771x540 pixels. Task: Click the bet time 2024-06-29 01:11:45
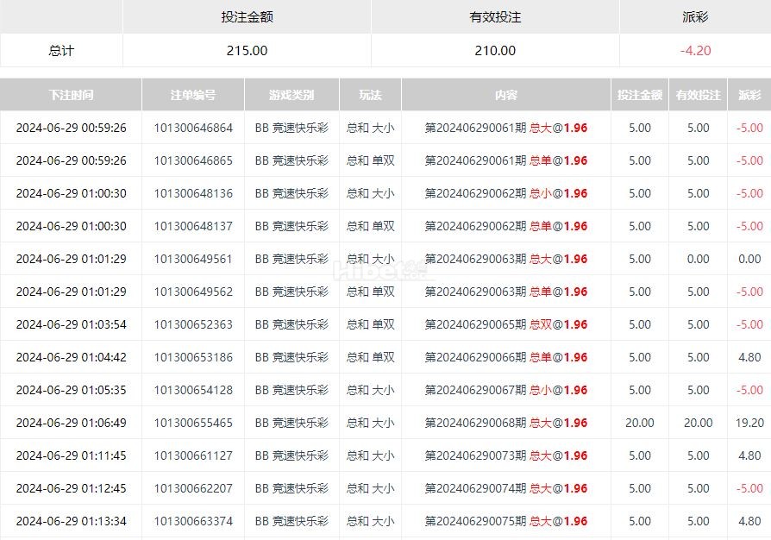(72, 456)
